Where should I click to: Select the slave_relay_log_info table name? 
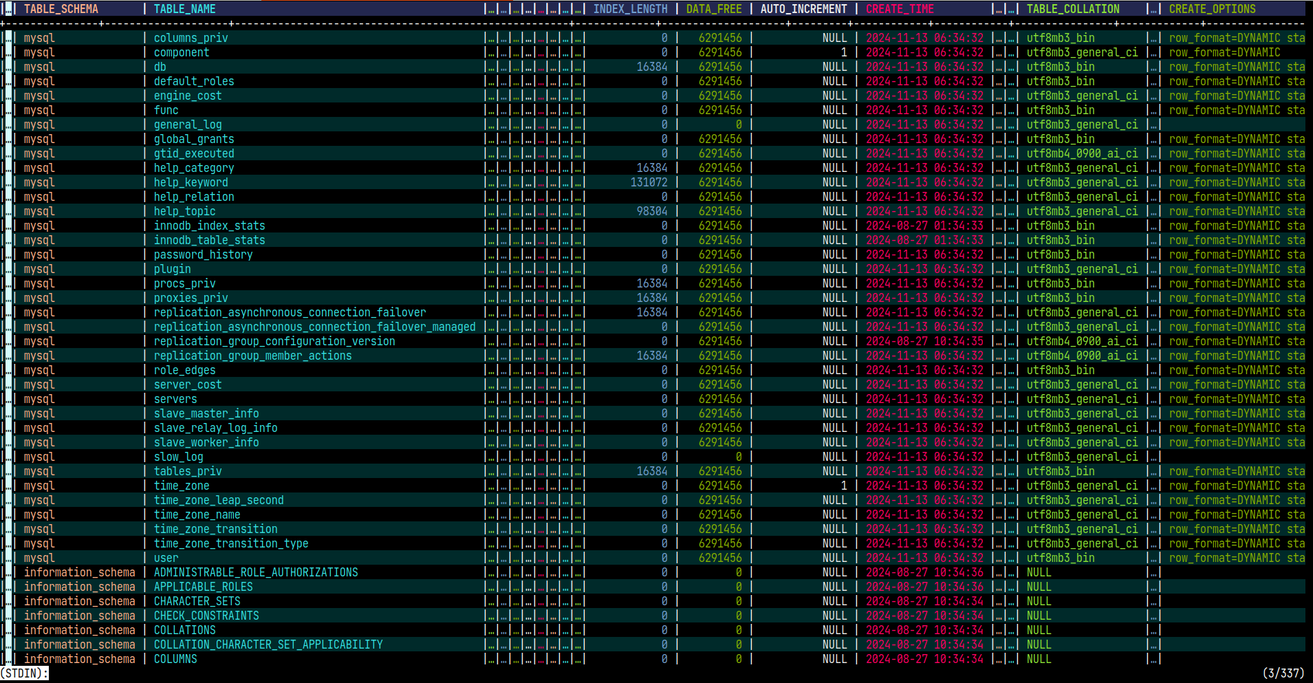pos(216,428)
